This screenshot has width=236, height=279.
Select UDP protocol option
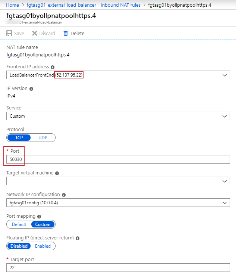coord(43,138)
